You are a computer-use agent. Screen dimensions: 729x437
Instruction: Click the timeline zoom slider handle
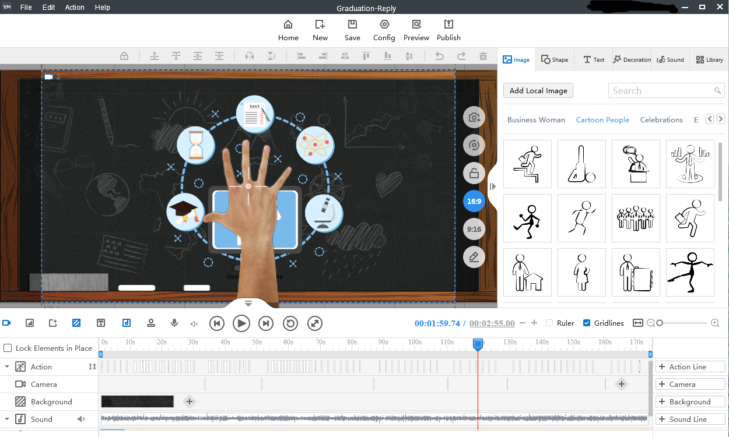[x=660, y=323]
